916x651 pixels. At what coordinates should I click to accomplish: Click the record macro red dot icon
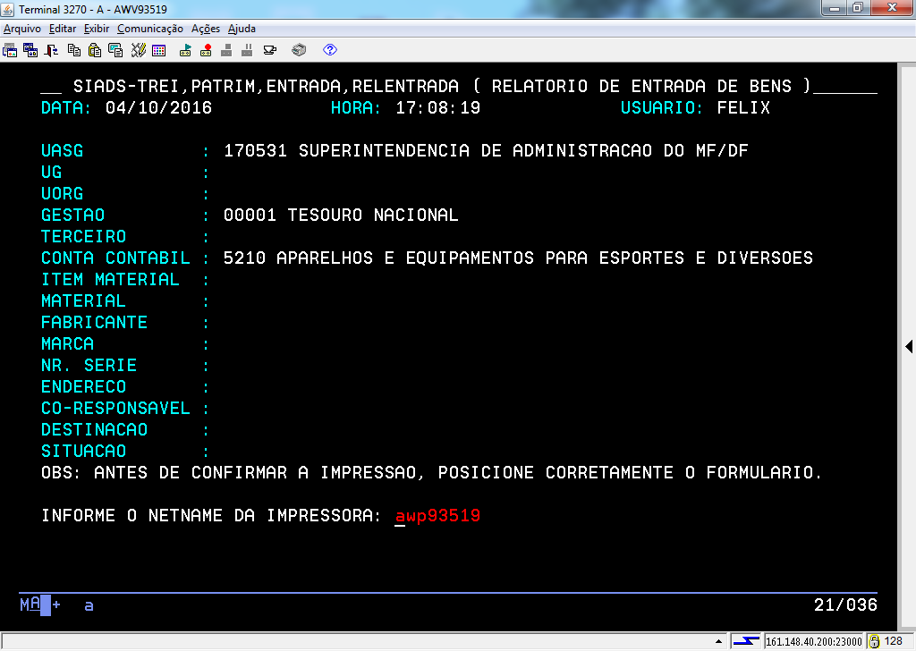pos(206,50)
